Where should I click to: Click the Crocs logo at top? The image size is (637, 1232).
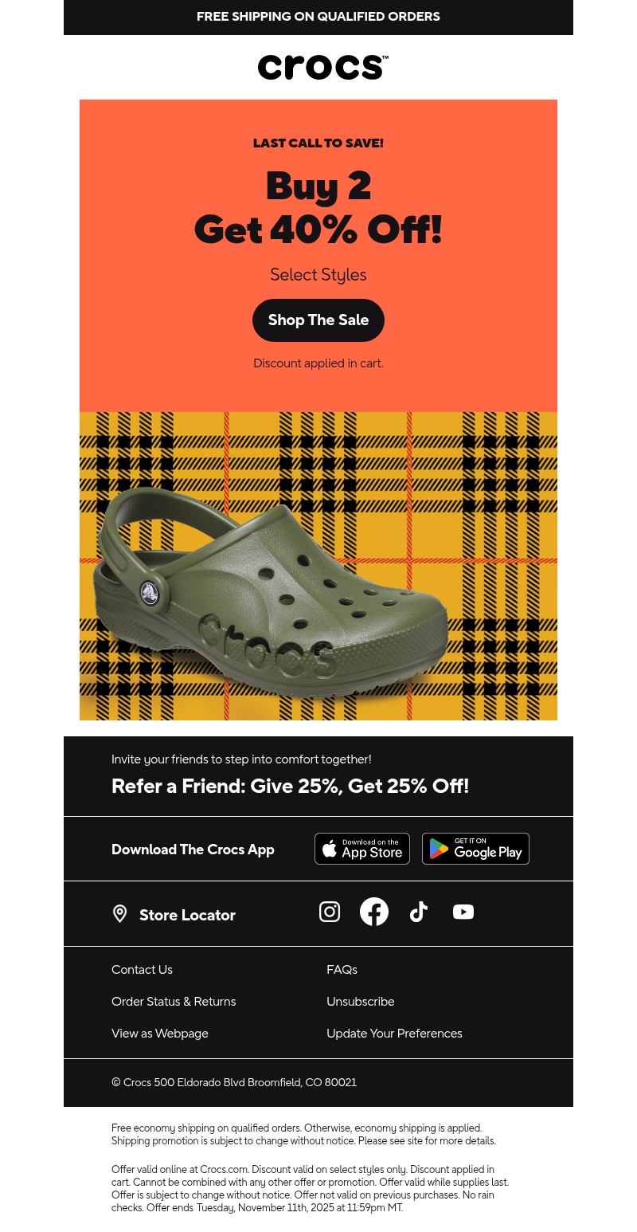[322, 67]
